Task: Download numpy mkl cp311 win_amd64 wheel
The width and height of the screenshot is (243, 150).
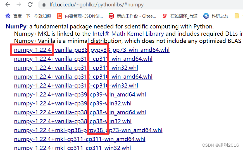Action: (x=80, y=139)
